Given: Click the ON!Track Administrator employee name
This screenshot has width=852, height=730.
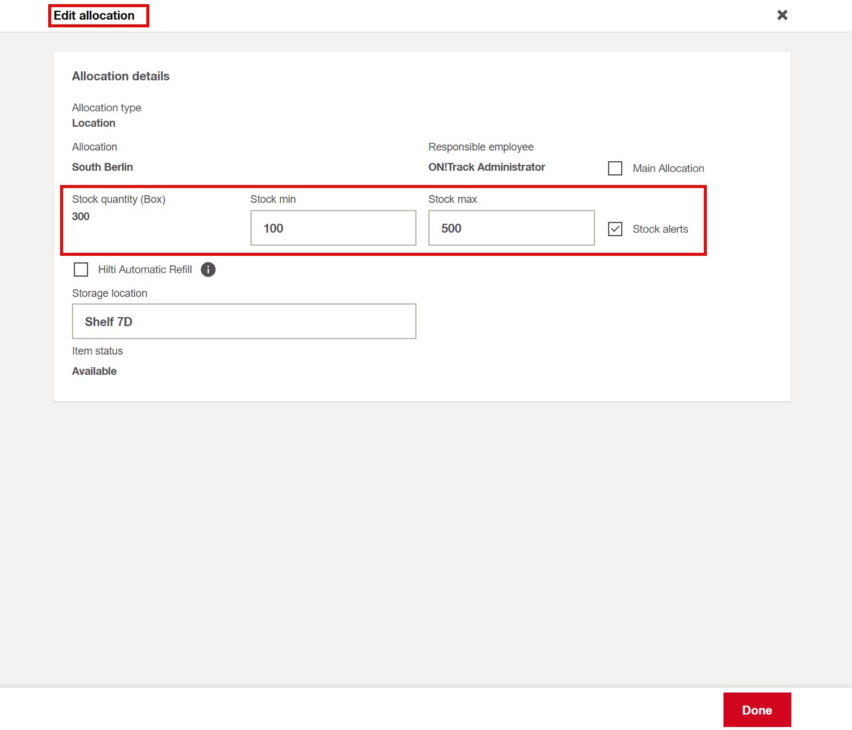Looking at the screenshot, I should [486, 167].
